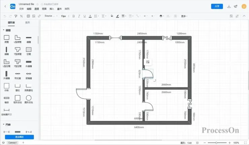Open the ProcessOn 'On' logo
The width and height of the screenshot is (249, 145).
pyautogui.click(x=13, y=6)
